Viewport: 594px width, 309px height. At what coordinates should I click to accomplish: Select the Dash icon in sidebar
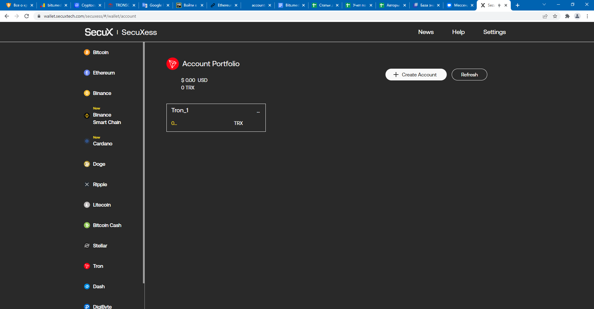pos(87,286)
